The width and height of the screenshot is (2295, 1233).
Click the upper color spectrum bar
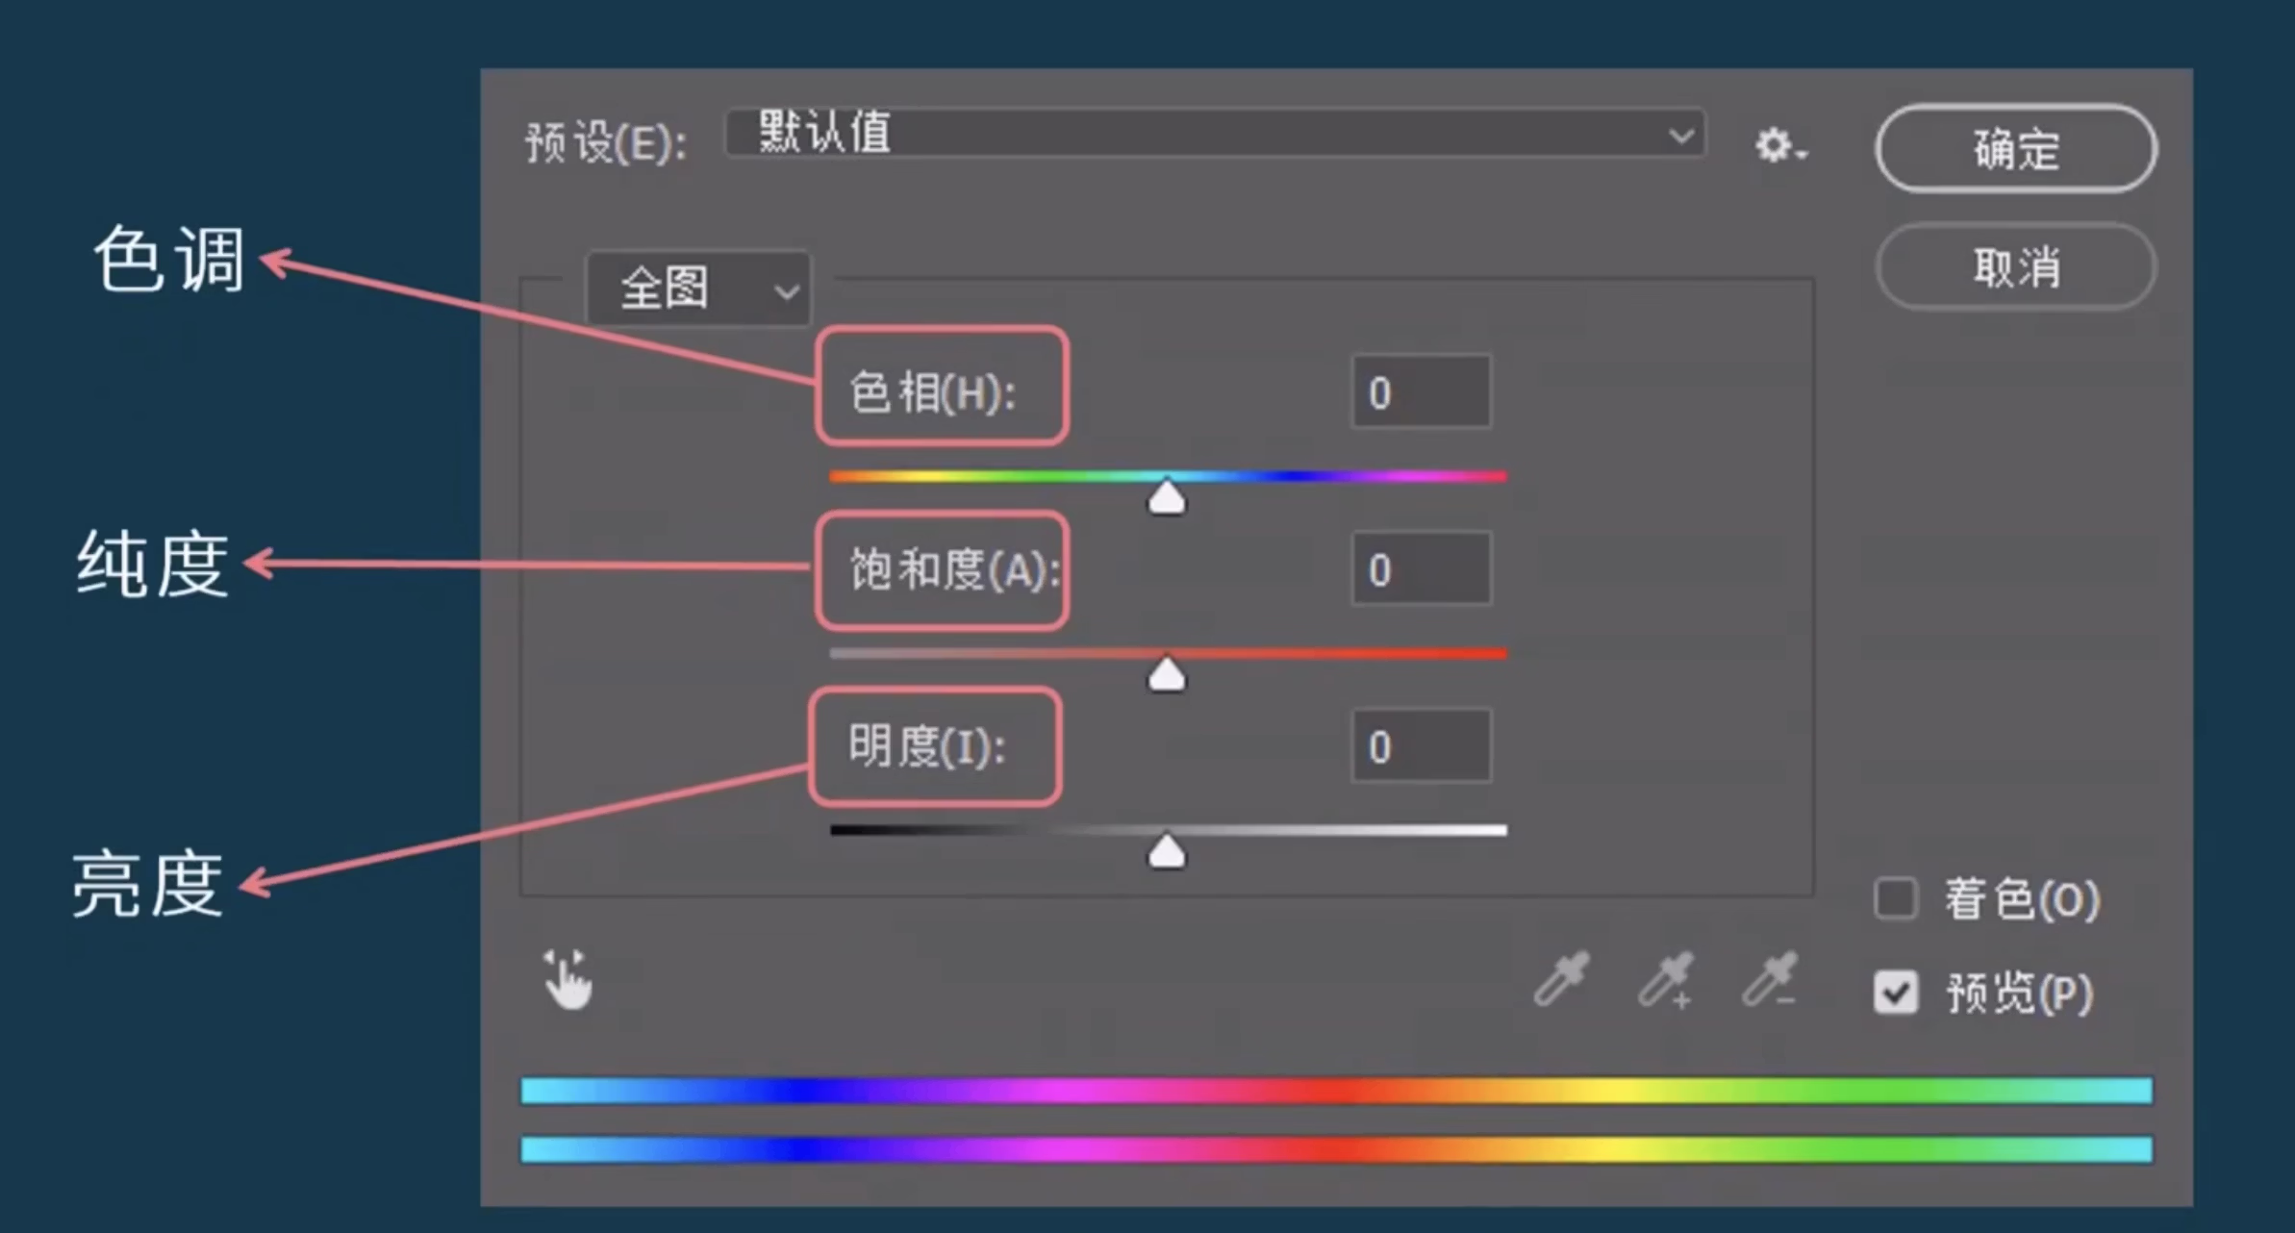pos(1335,1090)
